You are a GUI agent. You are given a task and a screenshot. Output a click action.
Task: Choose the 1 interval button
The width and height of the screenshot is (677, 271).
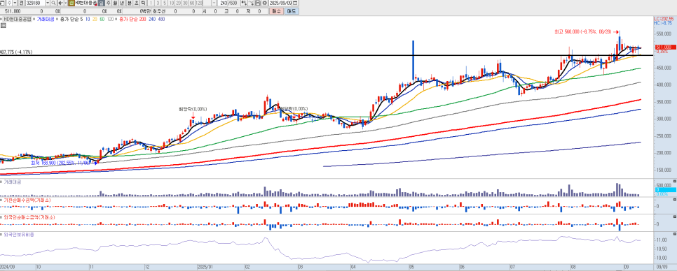151,3
